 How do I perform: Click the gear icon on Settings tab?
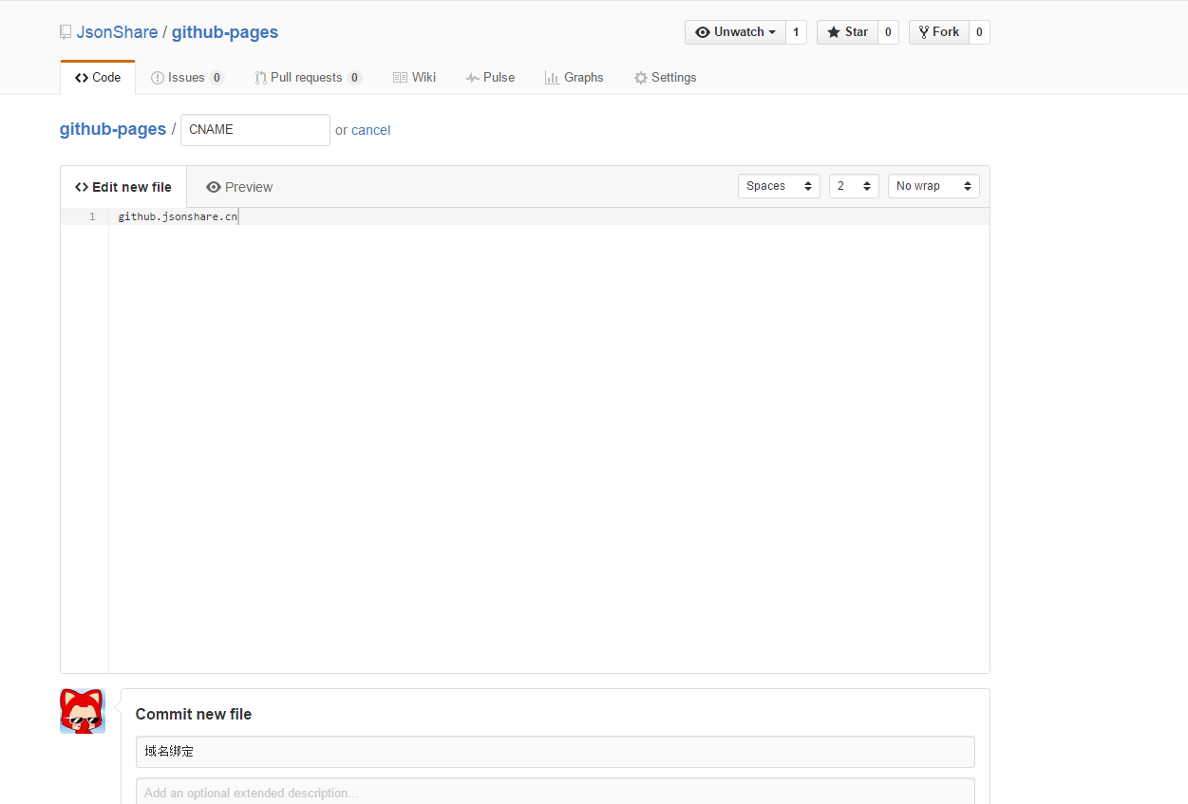(x=641, y=78)
